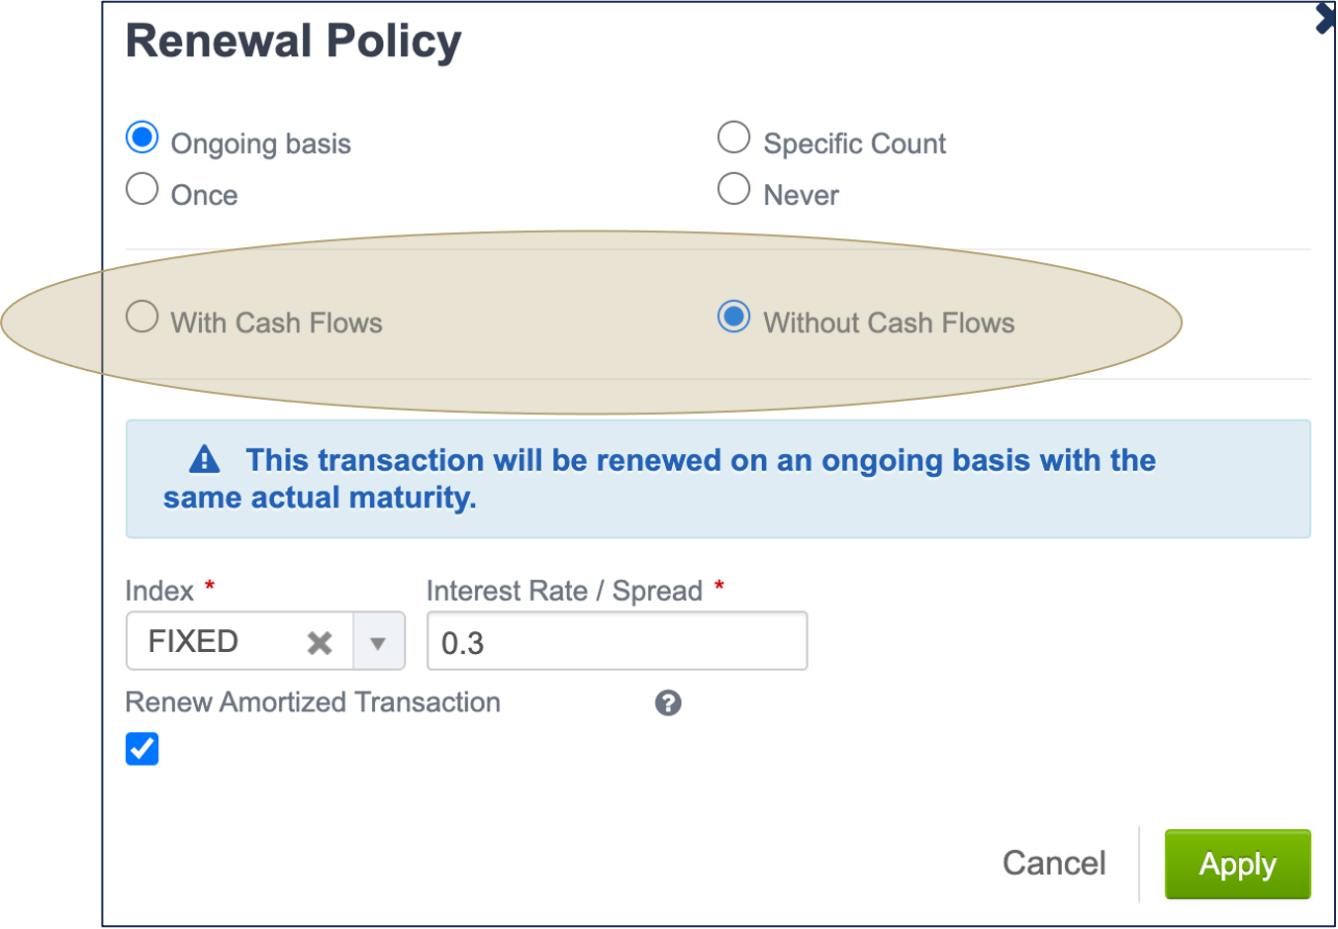Click the ongoing renewal notice banner
The image size is (1338, 929).
tap(717, 479)
